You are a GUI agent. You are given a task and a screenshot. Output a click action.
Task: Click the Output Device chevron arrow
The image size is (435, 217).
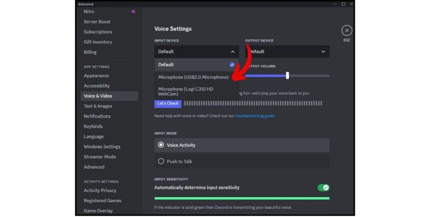pos(323,52)
